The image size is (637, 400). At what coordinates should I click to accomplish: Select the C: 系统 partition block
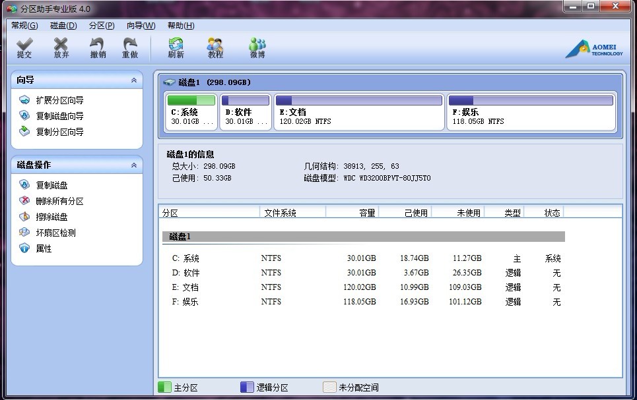point(191,112)
